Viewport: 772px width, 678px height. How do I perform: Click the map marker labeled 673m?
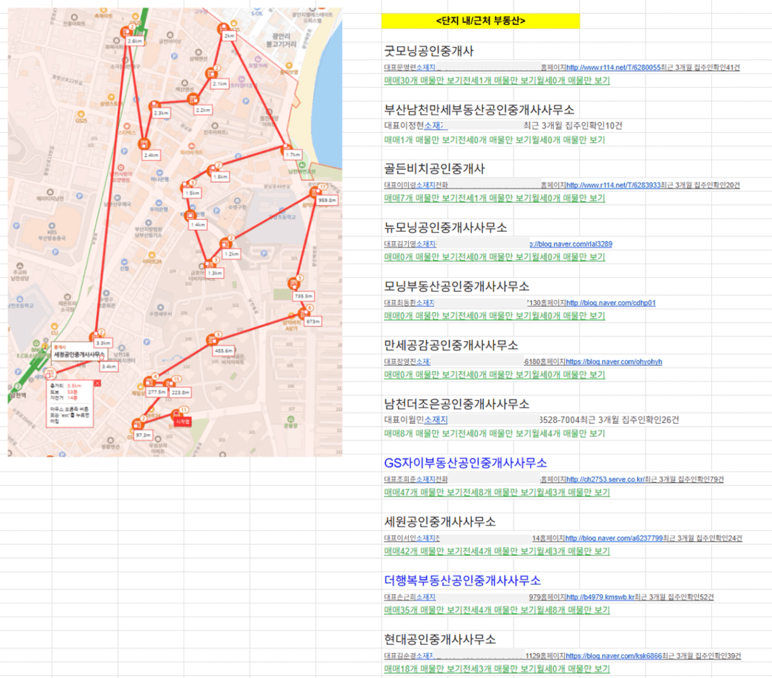305,313
